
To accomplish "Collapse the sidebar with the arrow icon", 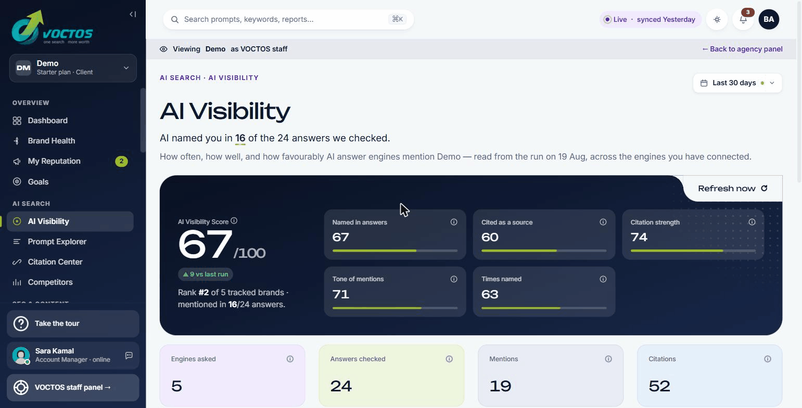I will click(x=133, y=14).
